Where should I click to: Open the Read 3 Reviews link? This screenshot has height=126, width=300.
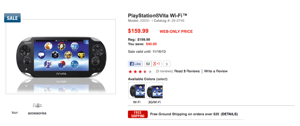tap(187, 71)
